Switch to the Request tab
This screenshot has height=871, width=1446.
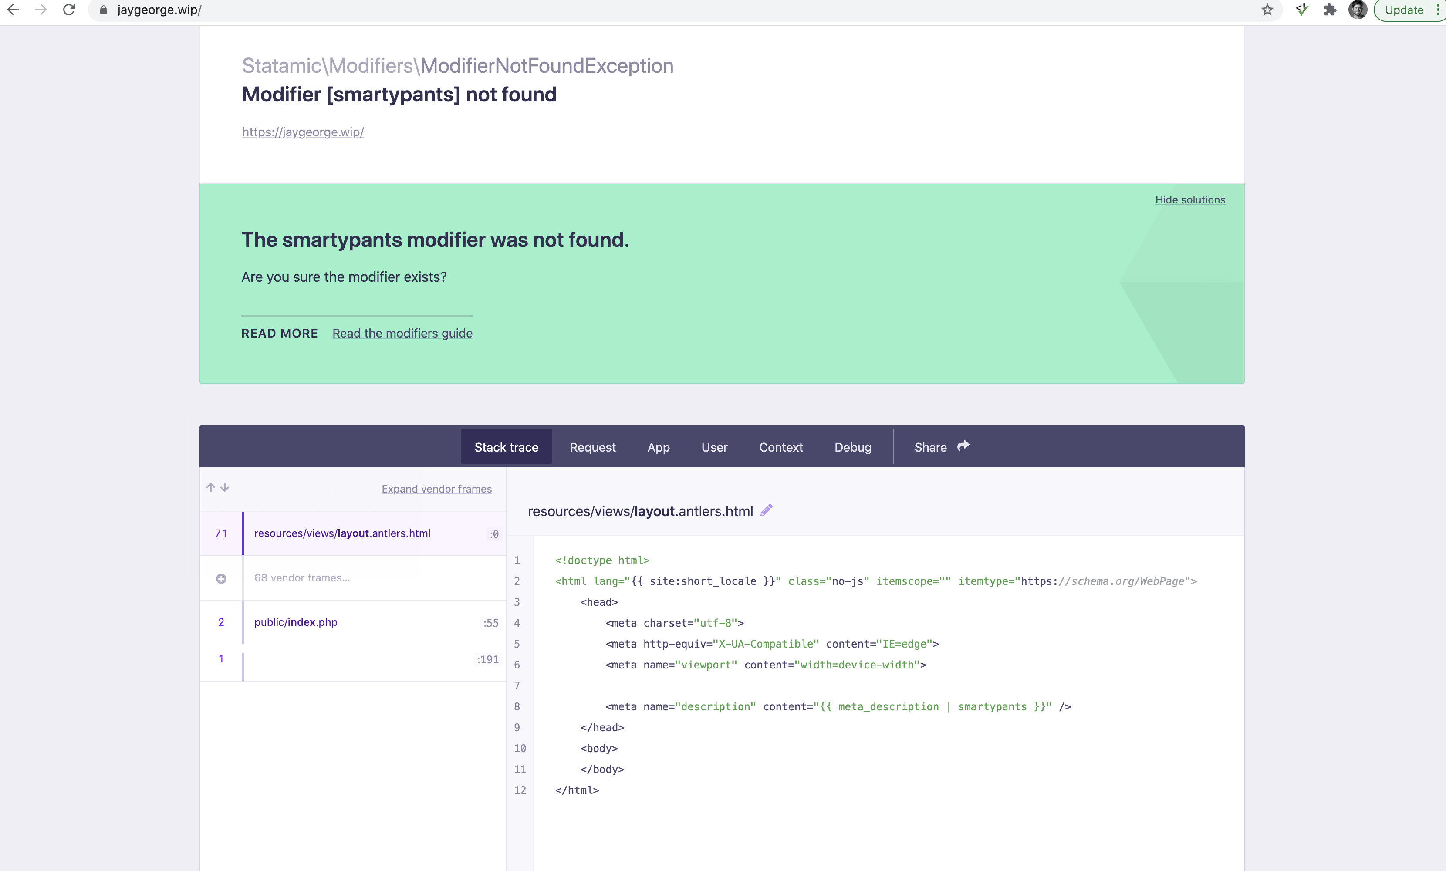593,447
